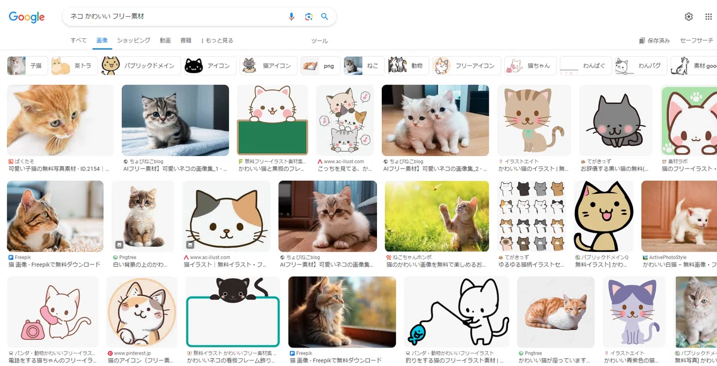Viewport: 717px width, 366px height.
Task: Switch to the すべて tab
Action: 78,41
